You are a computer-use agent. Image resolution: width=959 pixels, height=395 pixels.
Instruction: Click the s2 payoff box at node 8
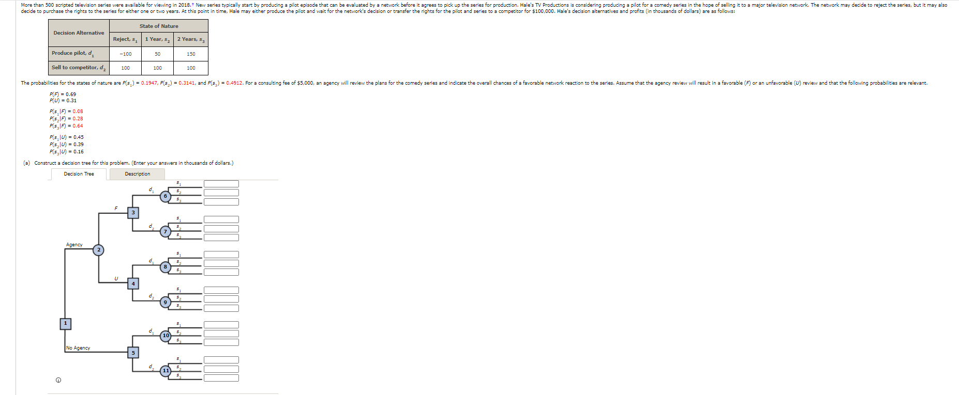point(221,263)
